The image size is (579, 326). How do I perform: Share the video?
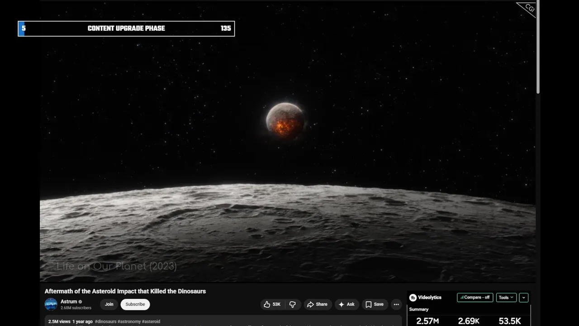(317, 304)
